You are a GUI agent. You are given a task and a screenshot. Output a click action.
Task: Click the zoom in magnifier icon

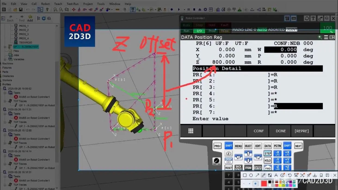(x=55, y=10)
